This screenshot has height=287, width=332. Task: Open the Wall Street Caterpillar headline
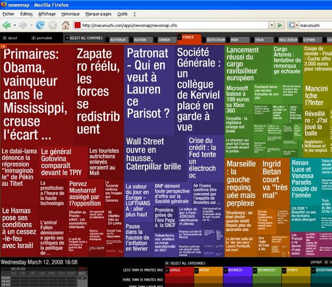[x=153, y=154]
